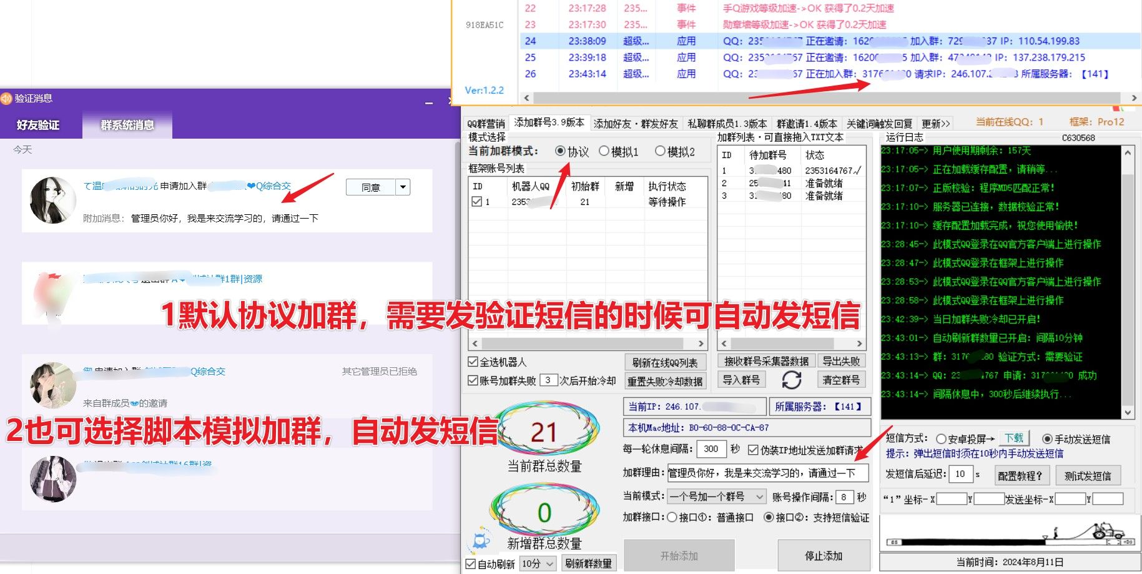
Task: Open the 添加群号3.9版本 tab
Action: [x=549, y=122]
